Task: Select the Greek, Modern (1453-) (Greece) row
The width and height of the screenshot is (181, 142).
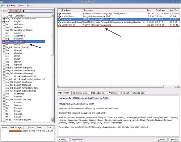Action: (x=24, y=79)
